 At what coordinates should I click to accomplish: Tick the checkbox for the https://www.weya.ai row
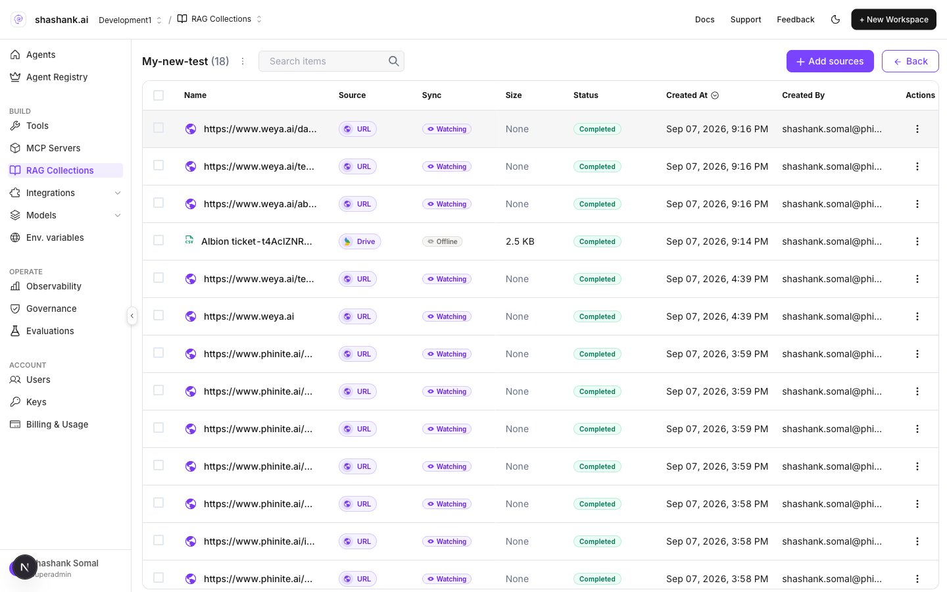click(158, 315)
